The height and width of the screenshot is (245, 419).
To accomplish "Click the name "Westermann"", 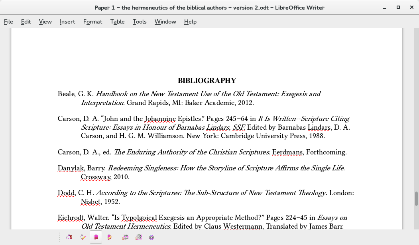I will tap(243, 226).
